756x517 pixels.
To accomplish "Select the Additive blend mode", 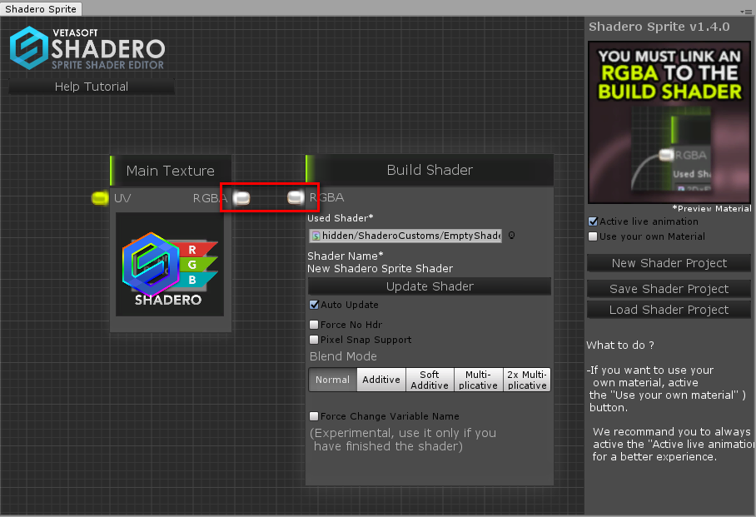I will pyautogui.click(x=381, y=380).
